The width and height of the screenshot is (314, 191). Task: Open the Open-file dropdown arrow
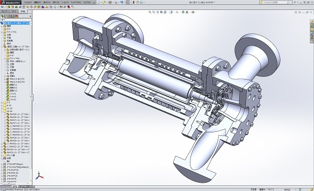tap(107, 3)
